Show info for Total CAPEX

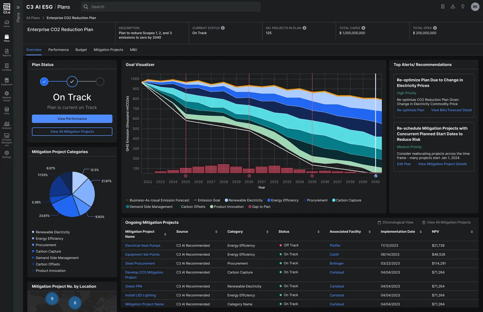pyautogui.click(x=363, y=28)
